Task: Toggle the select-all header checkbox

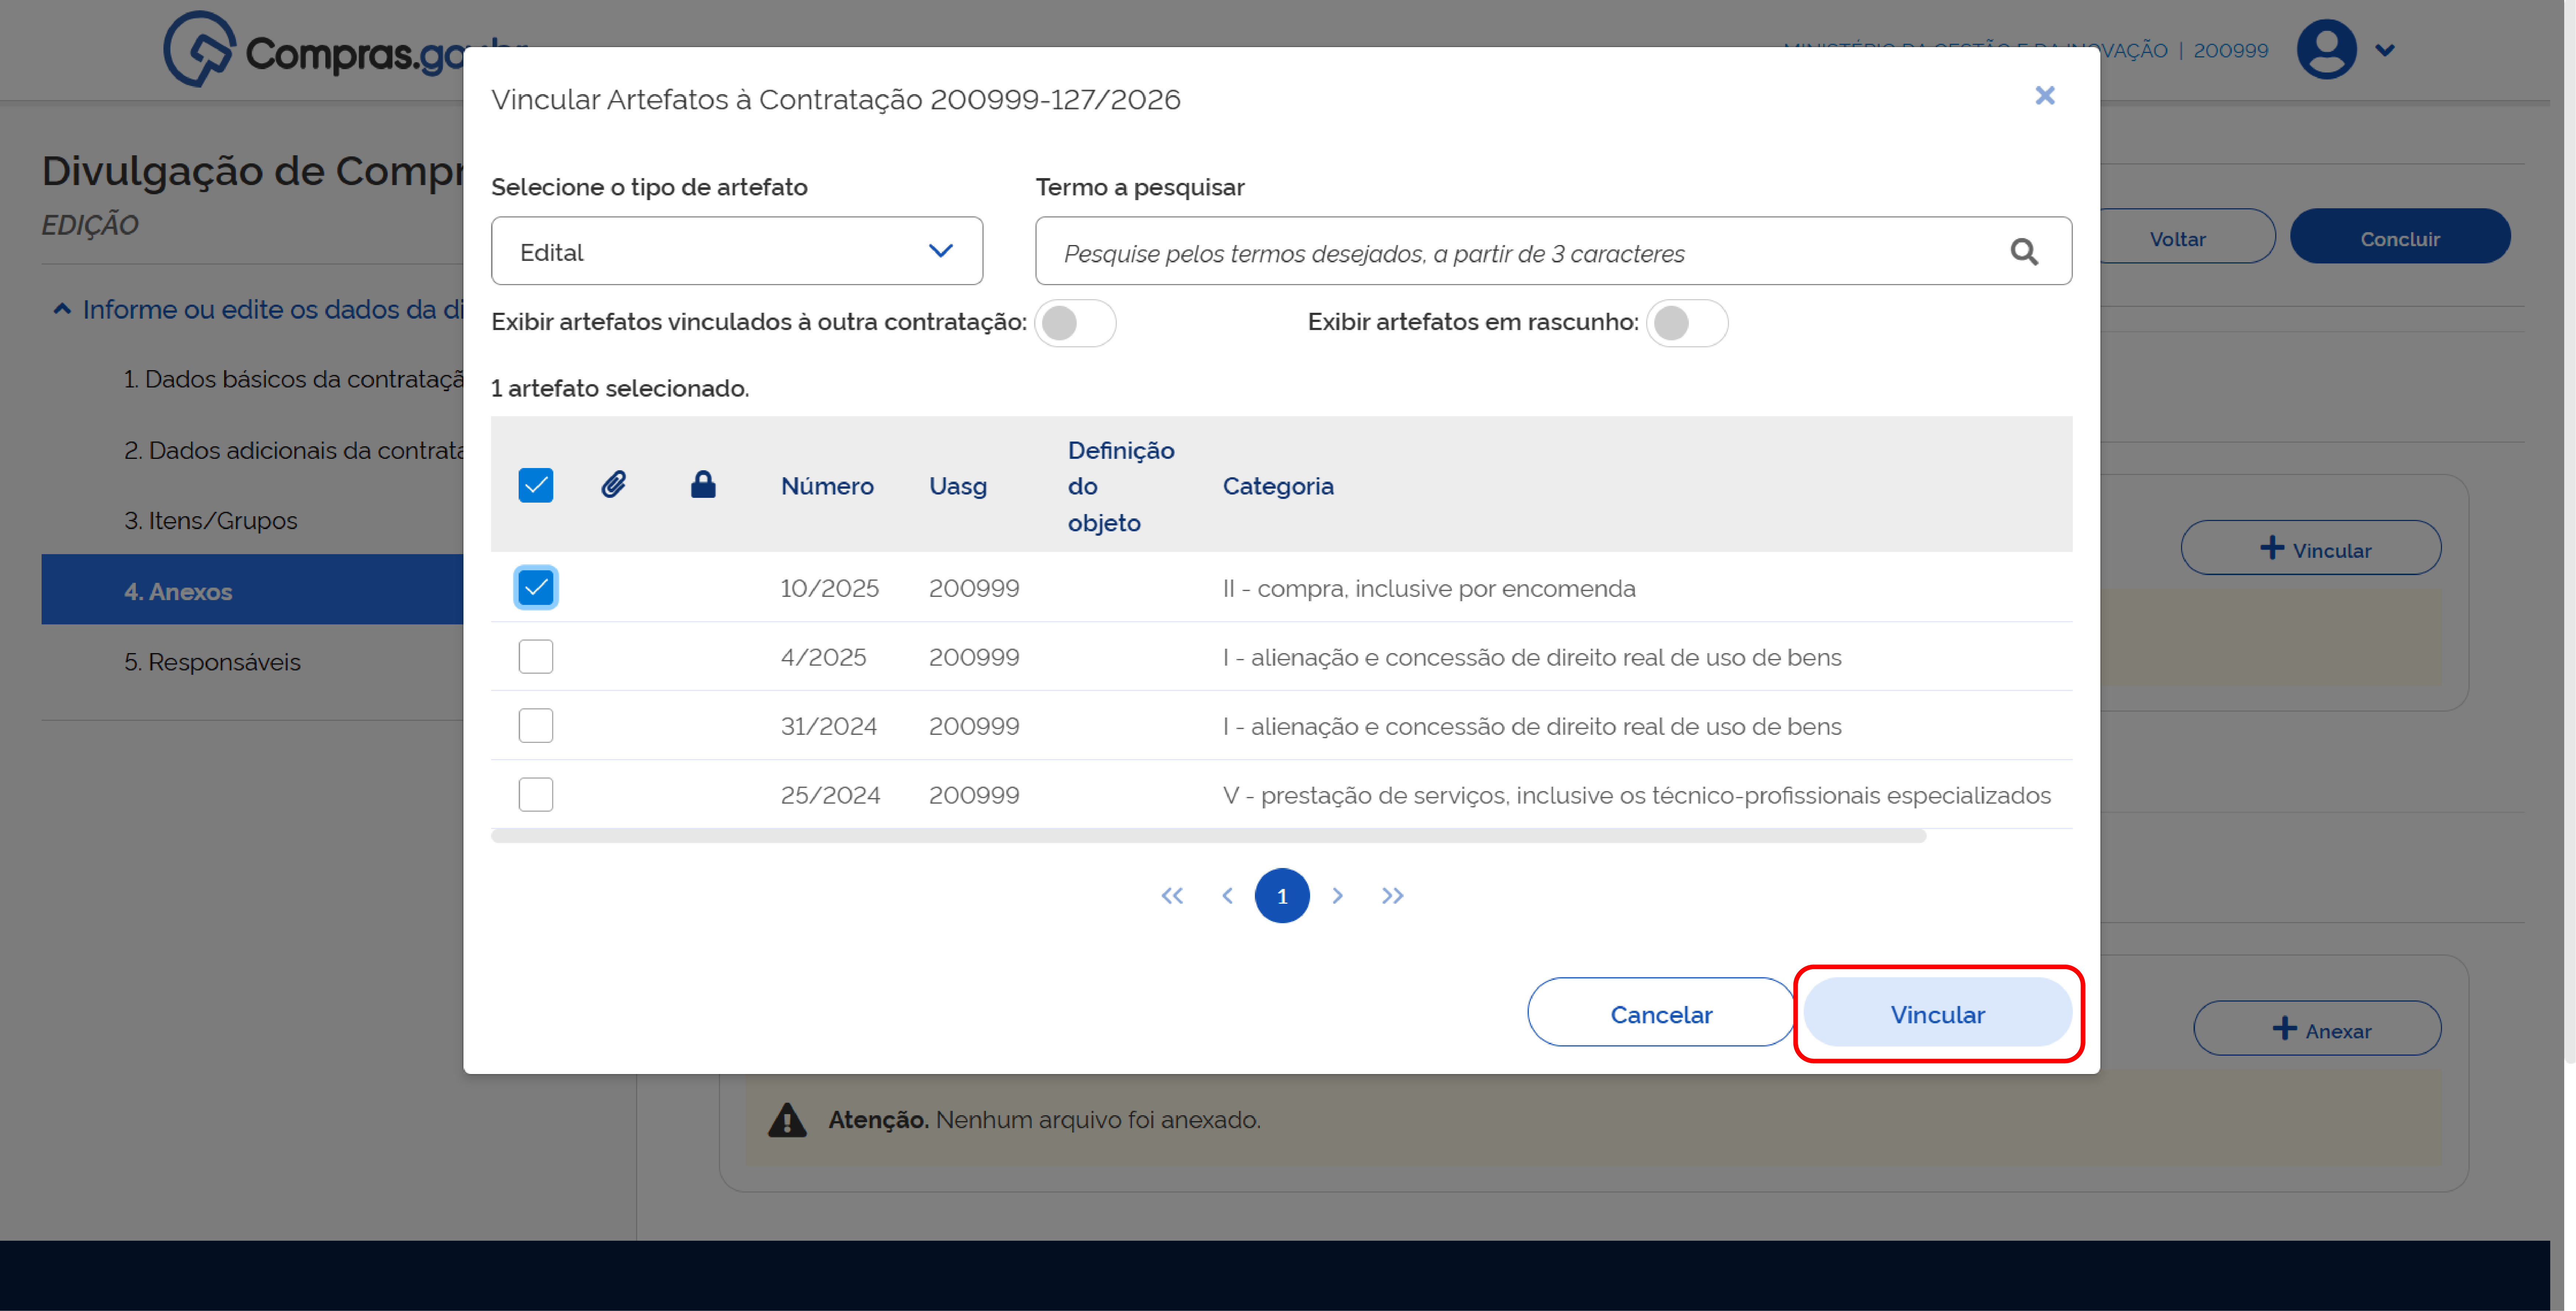Action: [x=536, y=486]
